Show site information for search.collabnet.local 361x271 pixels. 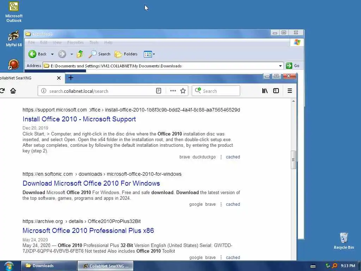(x=43, y=91)
